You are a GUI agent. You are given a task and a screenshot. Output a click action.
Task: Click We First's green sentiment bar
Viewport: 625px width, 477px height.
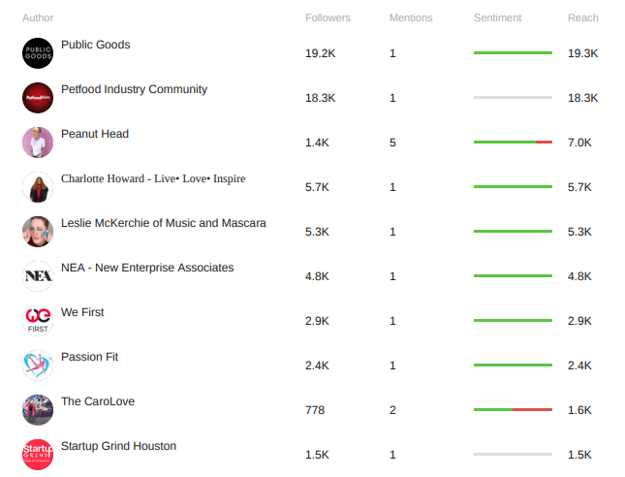(513, 320)
